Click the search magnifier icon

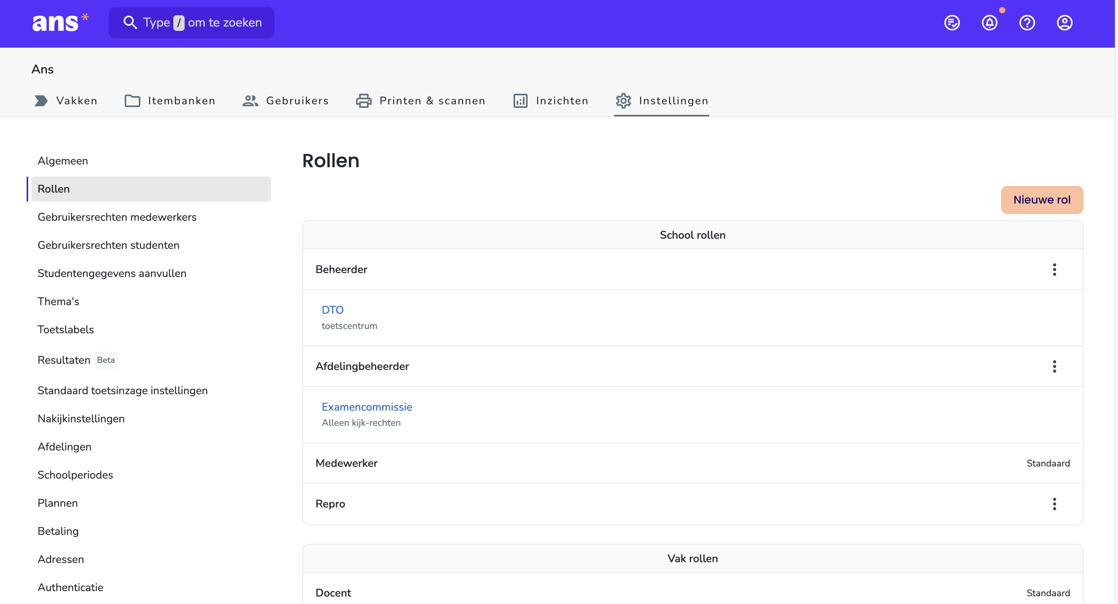click(130, 23)
